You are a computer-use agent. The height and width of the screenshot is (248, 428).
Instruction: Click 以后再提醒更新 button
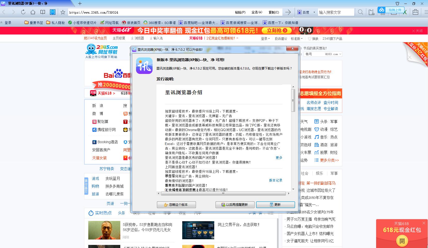235,204
